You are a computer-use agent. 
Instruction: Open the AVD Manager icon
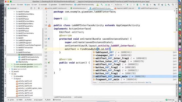166,5
